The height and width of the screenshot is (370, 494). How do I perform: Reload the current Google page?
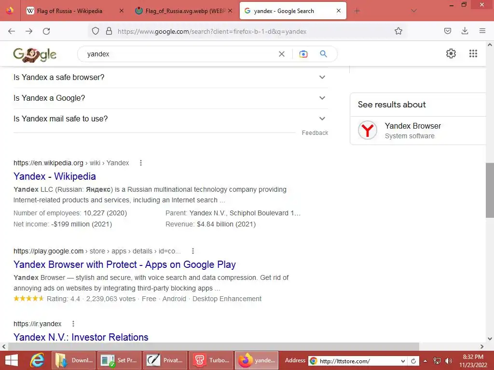pyautogui.click(x=46, y=31)
